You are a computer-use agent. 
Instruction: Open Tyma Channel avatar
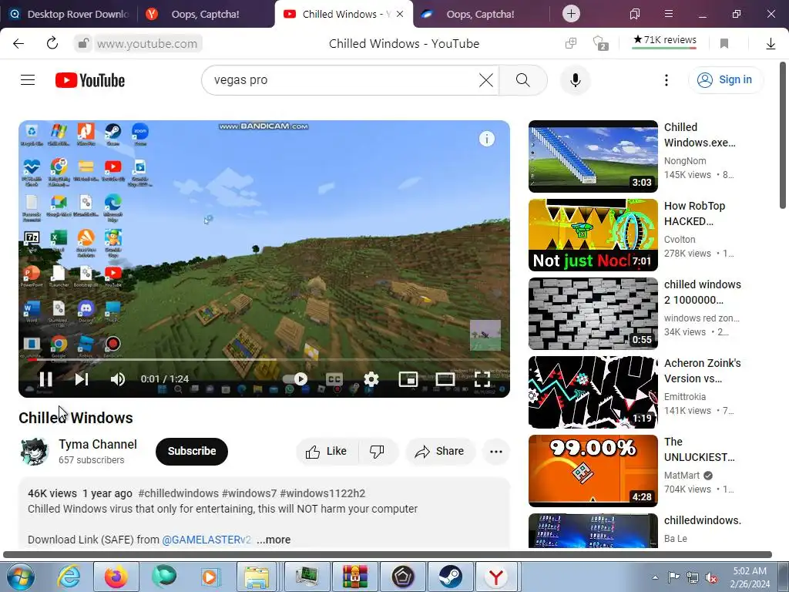tap(34, 451)
